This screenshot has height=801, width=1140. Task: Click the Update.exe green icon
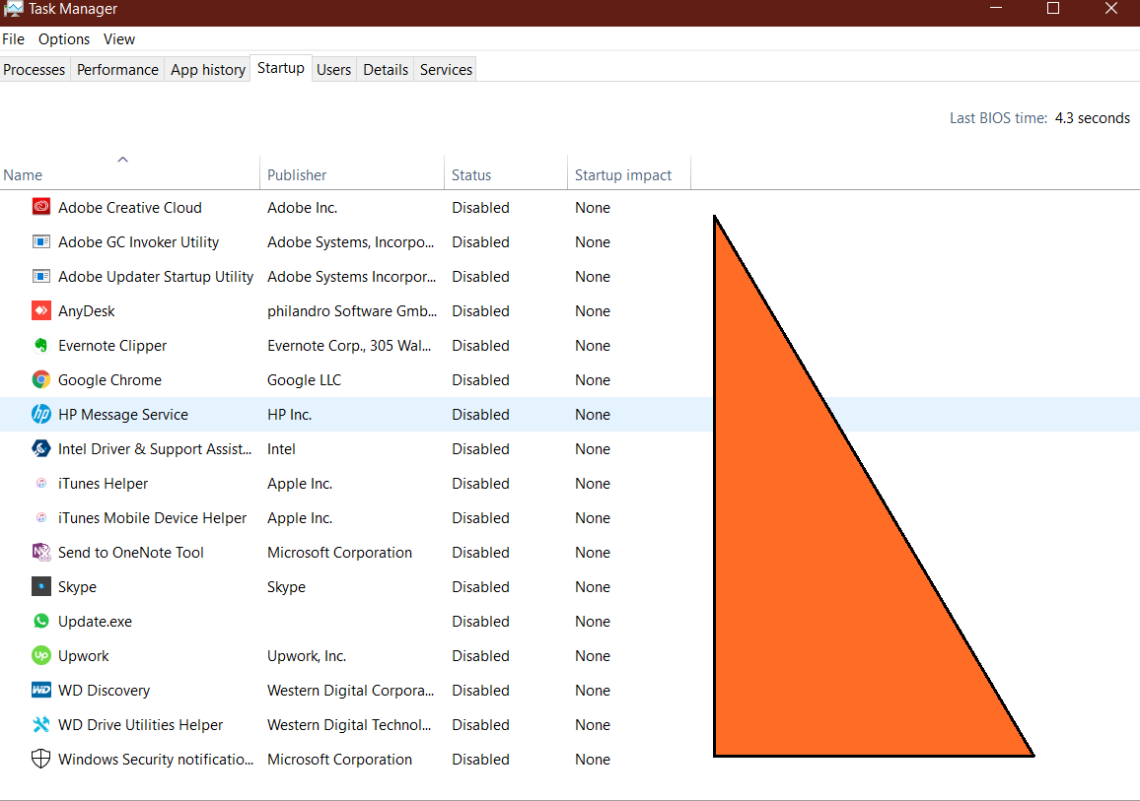tap(41, 621)
